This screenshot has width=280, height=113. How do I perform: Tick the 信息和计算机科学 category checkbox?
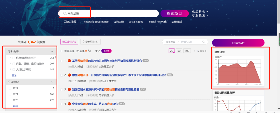pos(14,58)
